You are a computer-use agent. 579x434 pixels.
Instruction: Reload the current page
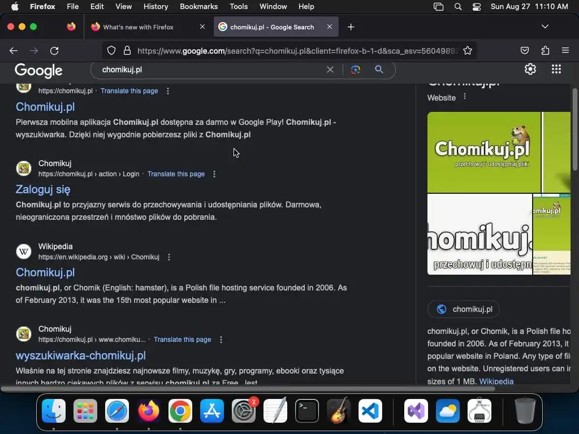(54, 50)
